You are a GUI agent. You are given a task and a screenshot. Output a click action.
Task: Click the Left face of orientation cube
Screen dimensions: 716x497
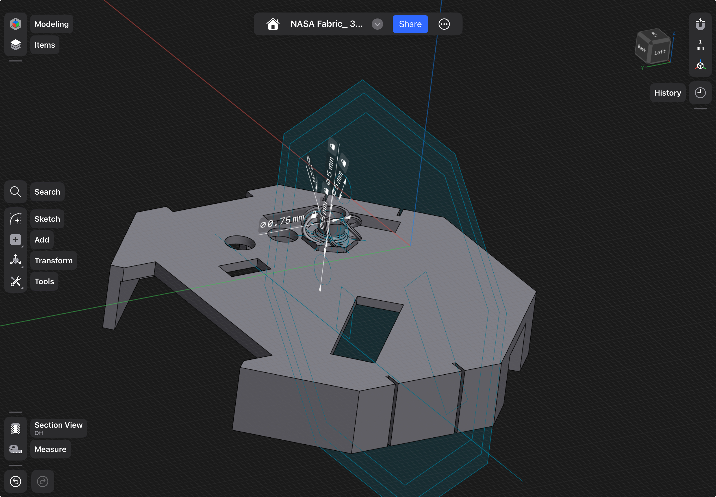pyautogui.click(x=660, y=52)
